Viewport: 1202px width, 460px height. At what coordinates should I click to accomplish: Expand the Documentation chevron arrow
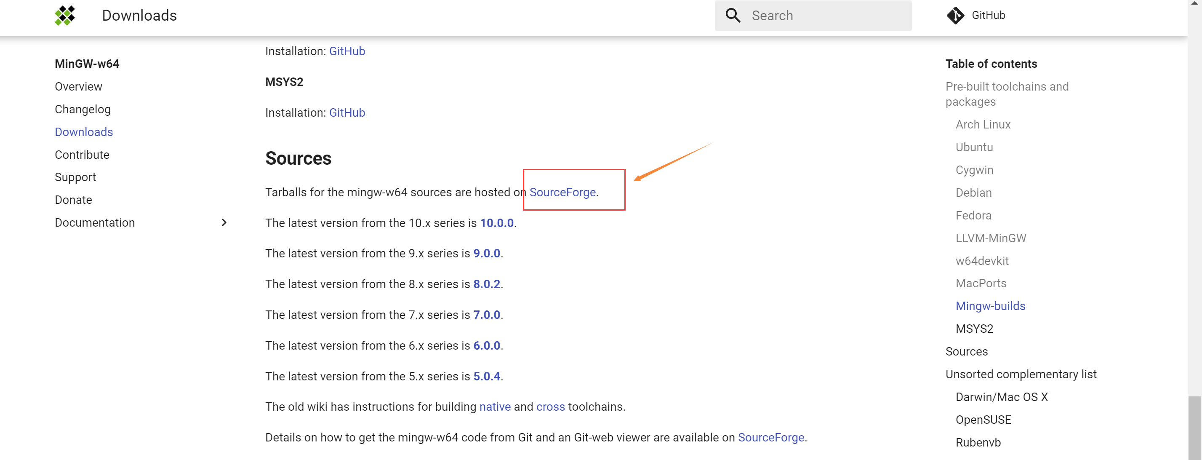(224, 222)
